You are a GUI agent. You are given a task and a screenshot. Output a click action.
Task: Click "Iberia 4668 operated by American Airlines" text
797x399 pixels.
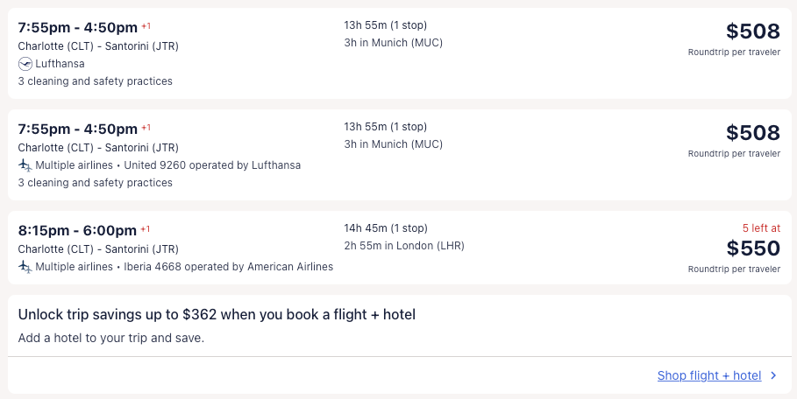[229, 266]
